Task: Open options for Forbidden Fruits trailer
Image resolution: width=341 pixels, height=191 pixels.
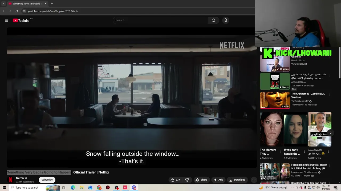Action: tap(330, 165)
